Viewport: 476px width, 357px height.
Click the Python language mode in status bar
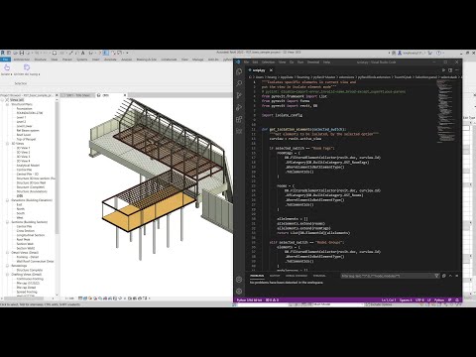(439, 300)
